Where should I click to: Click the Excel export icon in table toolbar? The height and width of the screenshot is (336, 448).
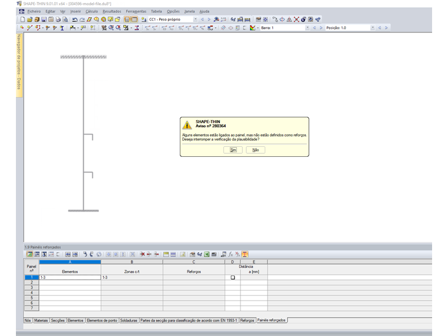tap(206, 254)
